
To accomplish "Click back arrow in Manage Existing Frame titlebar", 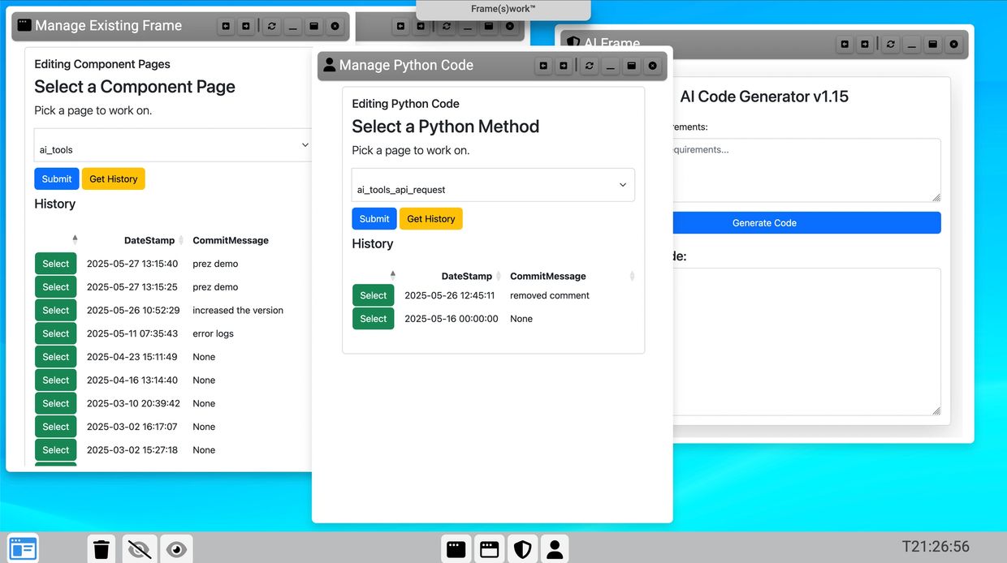I will click(x=226, y=26).
